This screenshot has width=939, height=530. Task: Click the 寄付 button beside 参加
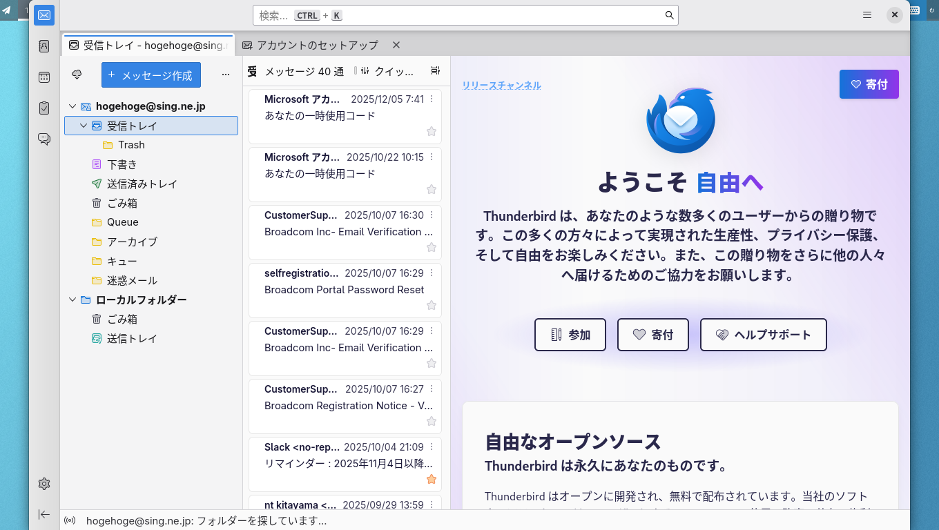(x=653, y=335)
